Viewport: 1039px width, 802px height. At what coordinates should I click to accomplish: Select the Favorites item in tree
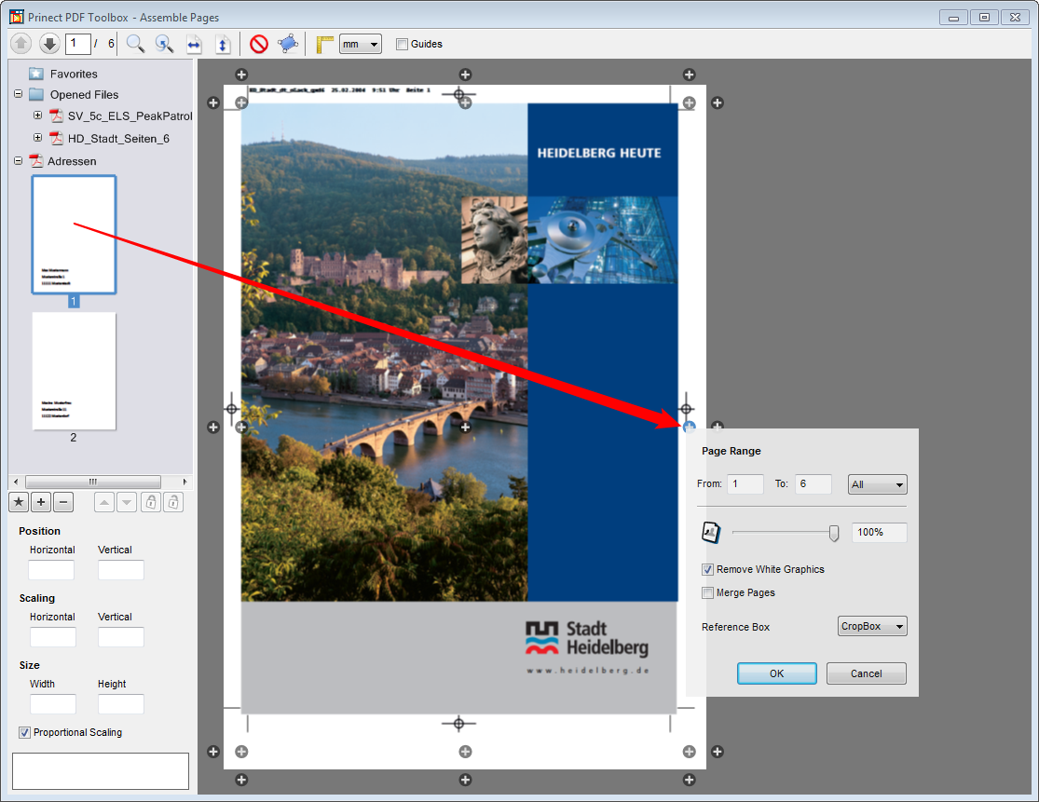point(74,74)
